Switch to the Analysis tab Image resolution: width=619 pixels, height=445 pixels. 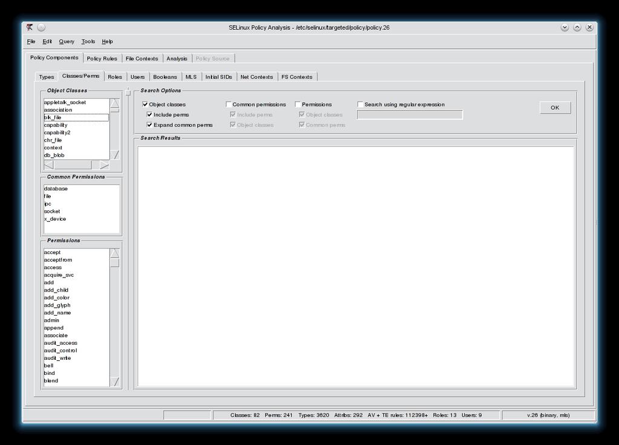coord(177,59)
